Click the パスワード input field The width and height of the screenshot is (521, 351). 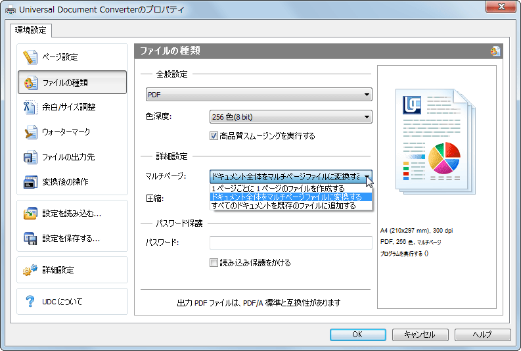pyautogui.click(x=291, y=243)
